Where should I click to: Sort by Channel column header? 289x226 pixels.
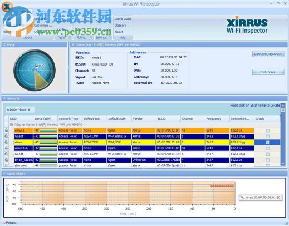pos(193,119)
